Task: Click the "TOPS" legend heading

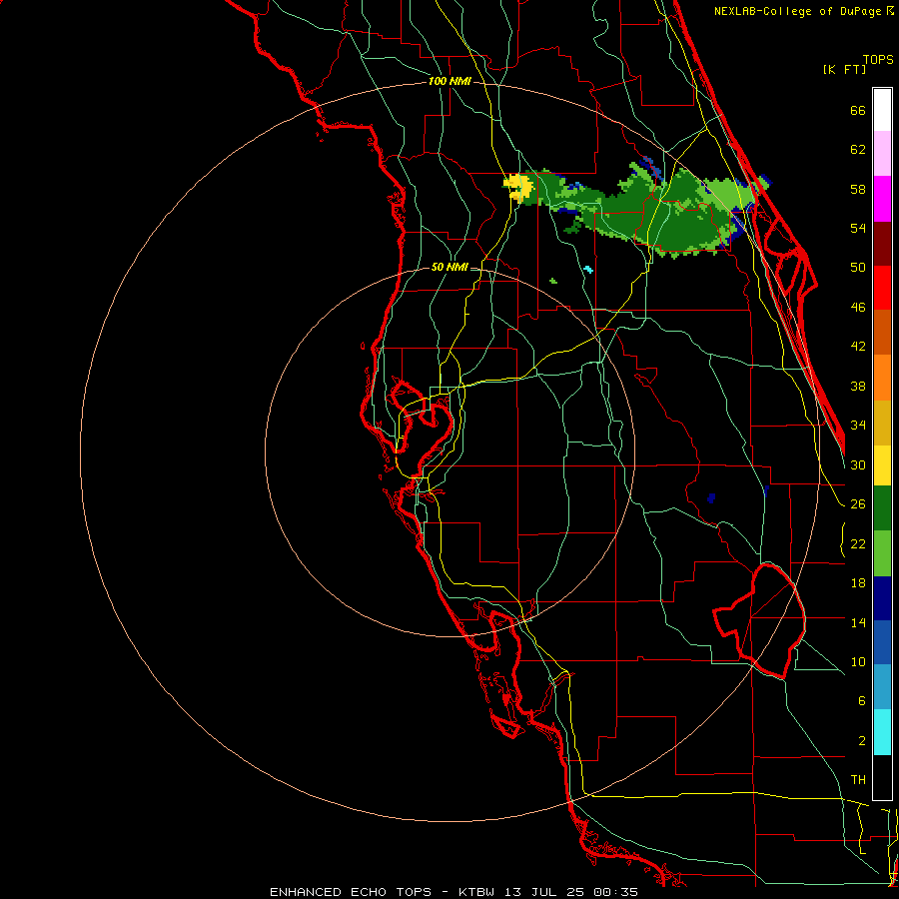Action: [878, 60]
